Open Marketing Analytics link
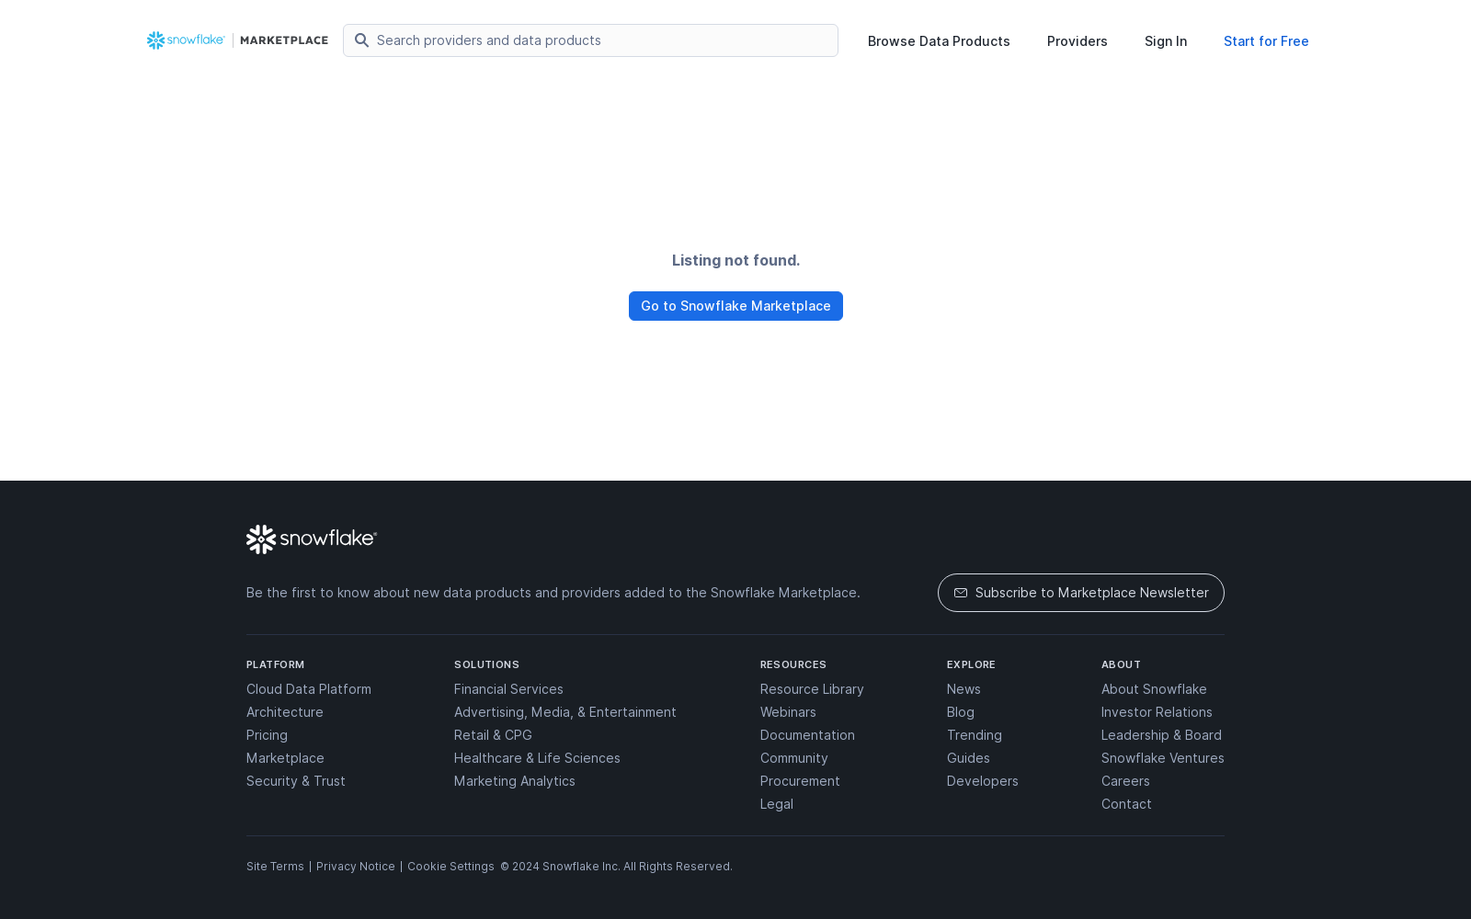This screenshot has width=1471, height=919. point(515,781)
